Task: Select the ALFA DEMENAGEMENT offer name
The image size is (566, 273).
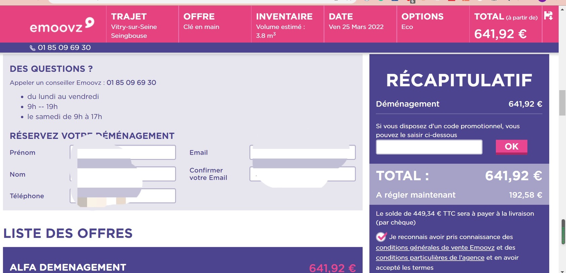Action: tap(68, 267)
